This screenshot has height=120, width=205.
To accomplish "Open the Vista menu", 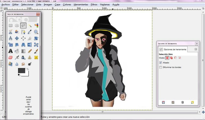I will tap(38, 5).
